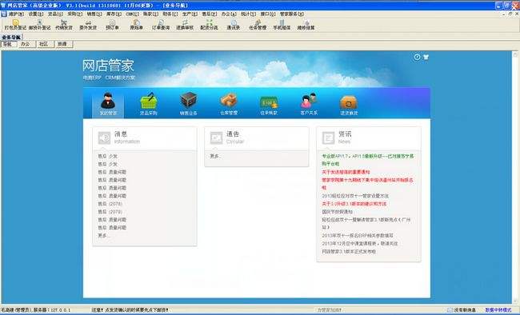The width and height of the screenshot is (520, 315).
Task: Open the 售后 (2079) message
Action: click(x=110, y=212)
